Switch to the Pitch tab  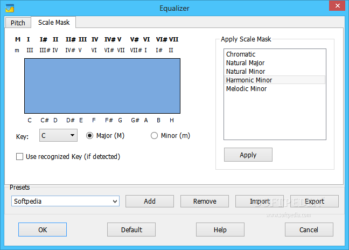[x=18, y=23]
